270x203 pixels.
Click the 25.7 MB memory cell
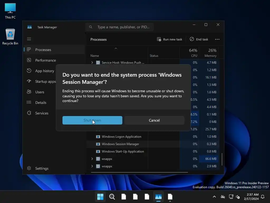[209, 129]
